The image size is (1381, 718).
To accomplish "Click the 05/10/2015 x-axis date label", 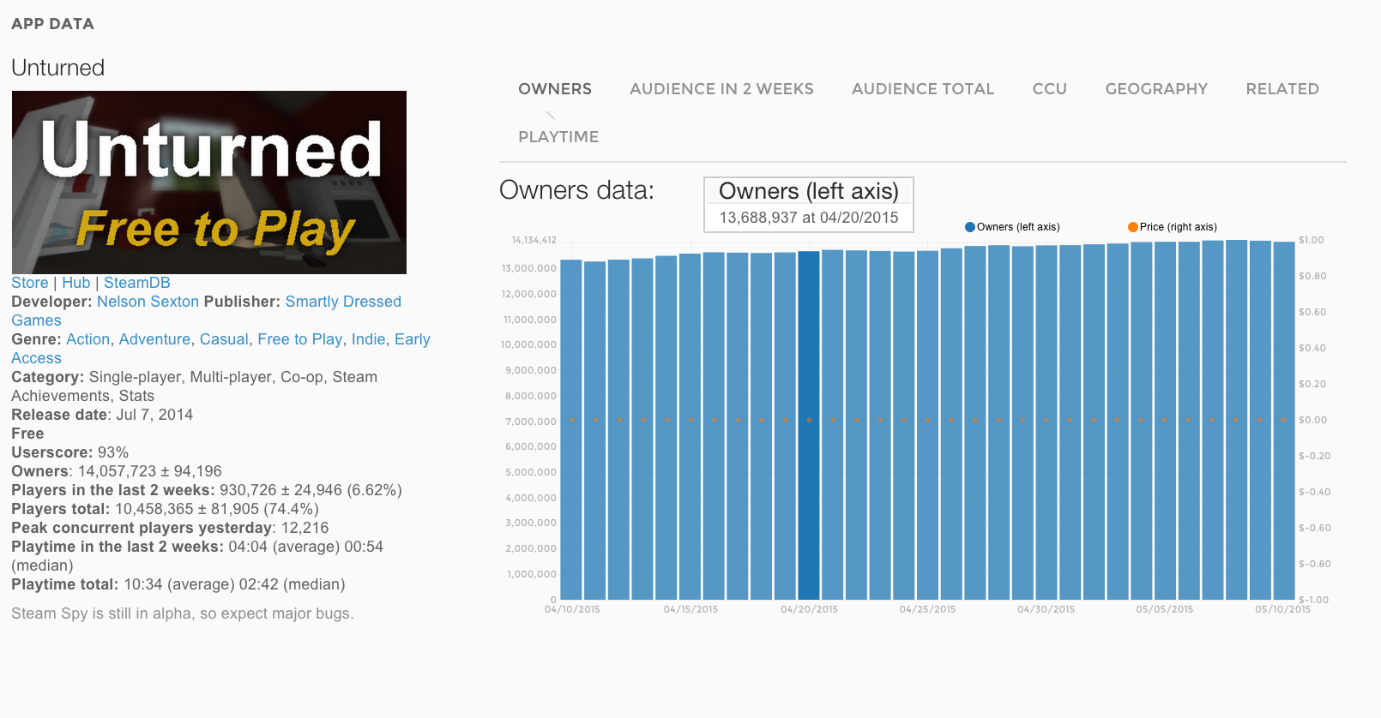I will point(1283,609).
